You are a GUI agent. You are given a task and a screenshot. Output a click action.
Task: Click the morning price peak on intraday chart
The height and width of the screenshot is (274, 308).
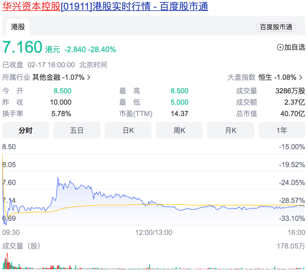pyautogui.click(x=58, y=178)
